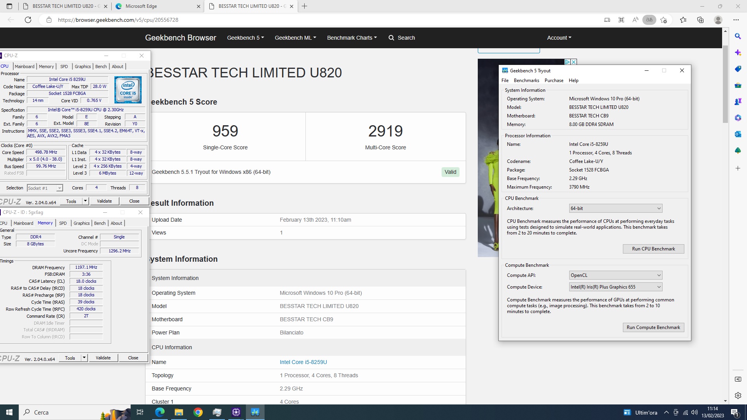Open Edge tab actions menu icon
This screenshot has height=420, width=747.
click(x=9, y=6)
